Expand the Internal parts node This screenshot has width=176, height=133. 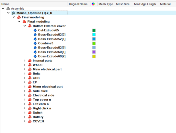pos(25,61)
